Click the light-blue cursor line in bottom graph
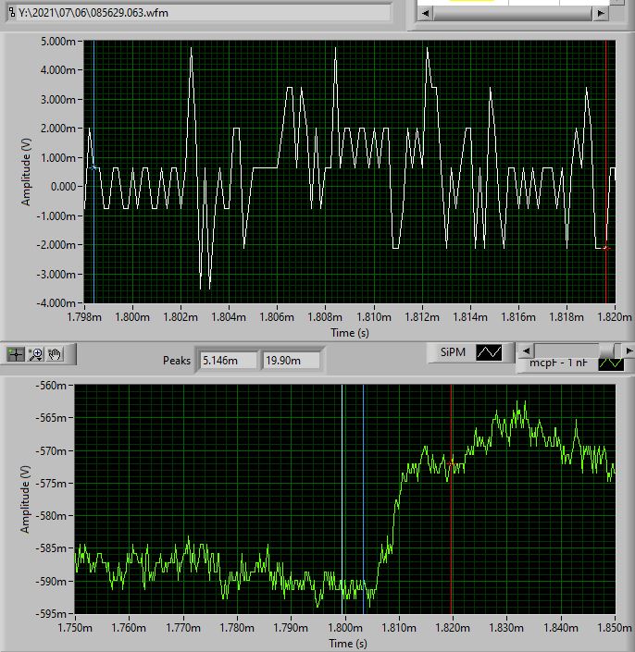 click(342, 499)
